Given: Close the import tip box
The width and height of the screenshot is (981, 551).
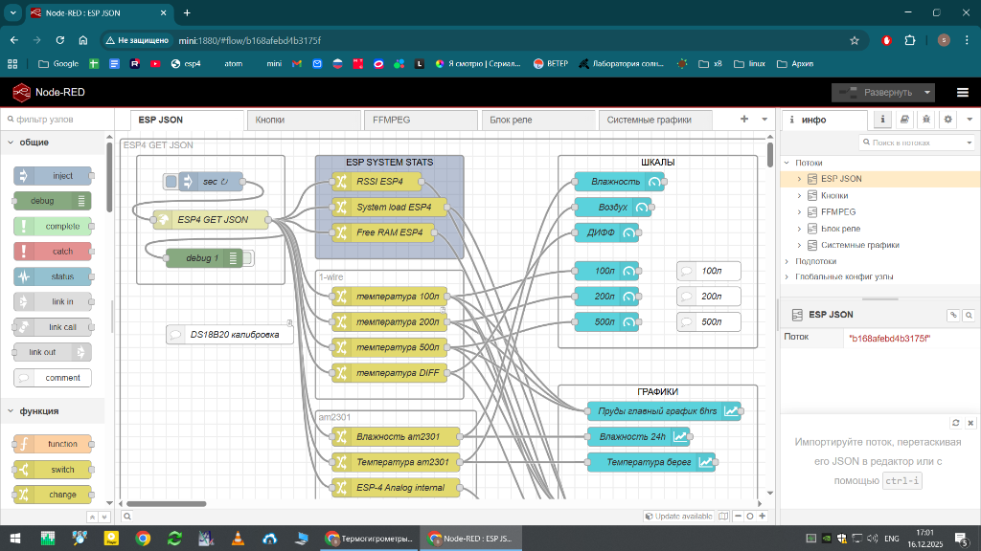Looking at the screenshot, I should (970, 423).
